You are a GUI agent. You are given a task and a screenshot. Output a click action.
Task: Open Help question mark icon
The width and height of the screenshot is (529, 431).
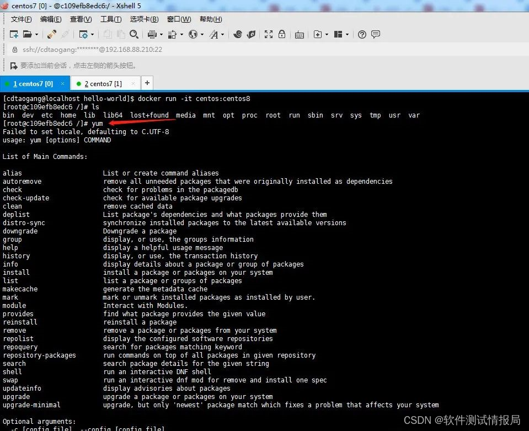click(x=362, y=34)
